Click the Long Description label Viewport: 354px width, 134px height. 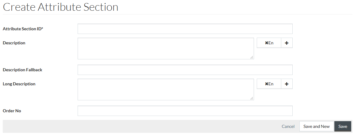[x=19, y=84]
